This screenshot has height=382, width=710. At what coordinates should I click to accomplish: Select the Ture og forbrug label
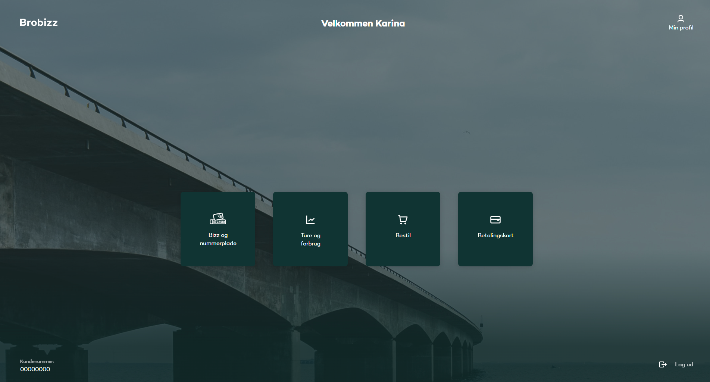(x=310, y=239)
